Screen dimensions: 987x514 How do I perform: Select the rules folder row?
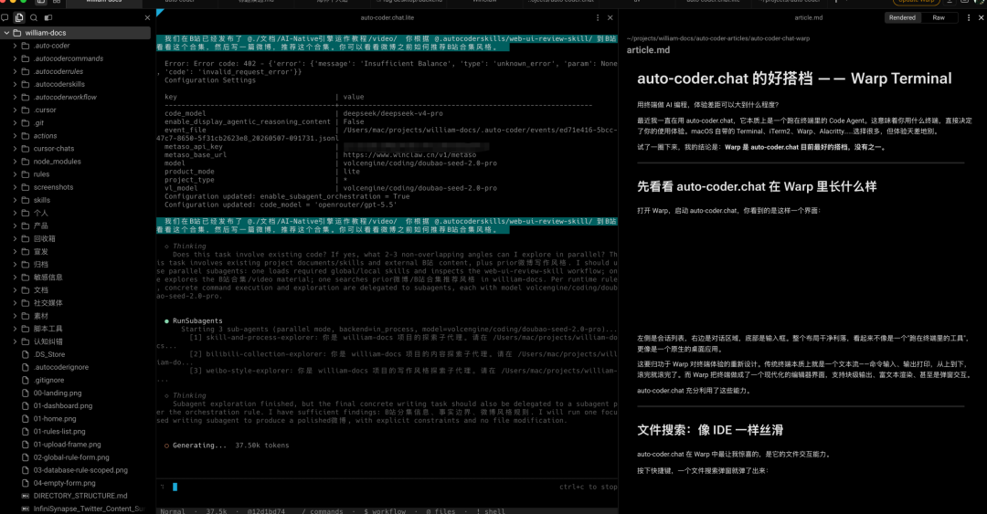point(76,174)
